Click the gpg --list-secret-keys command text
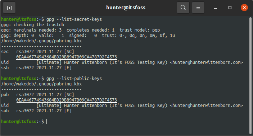 click(x=74, y=19)
